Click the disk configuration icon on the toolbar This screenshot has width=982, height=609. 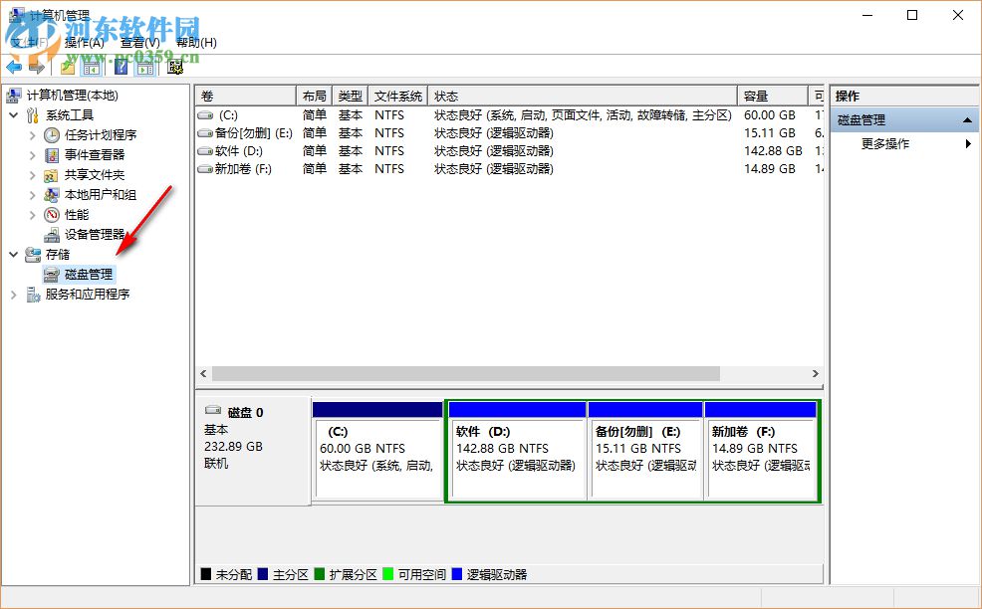click(x=176, y=69)
